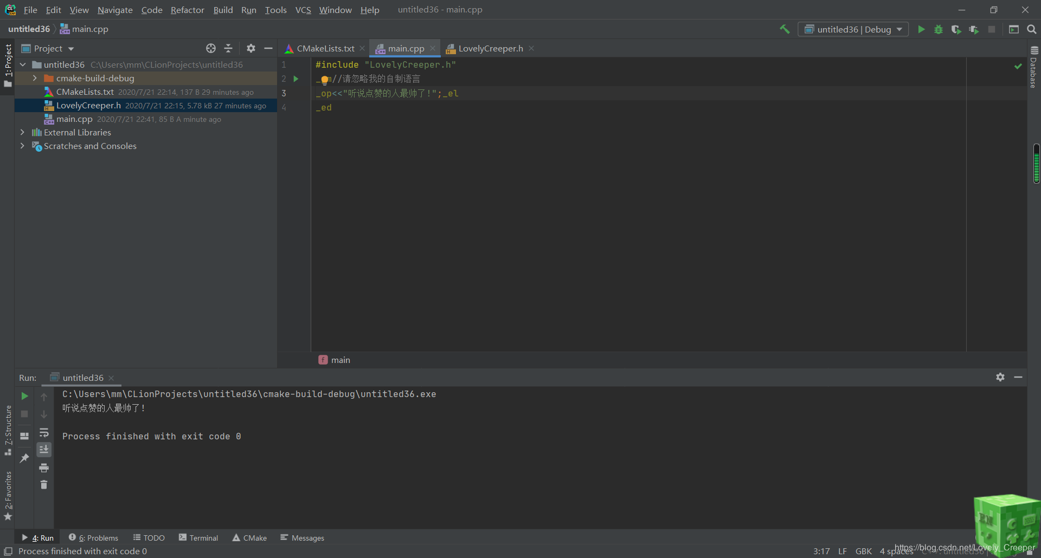
Task: Close the untitled36 Run tab
Action: click(x=111, y=378)
